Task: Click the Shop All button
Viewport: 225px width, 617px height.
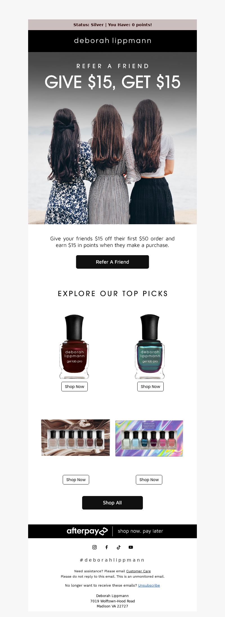Action: [x=112, y=502]
